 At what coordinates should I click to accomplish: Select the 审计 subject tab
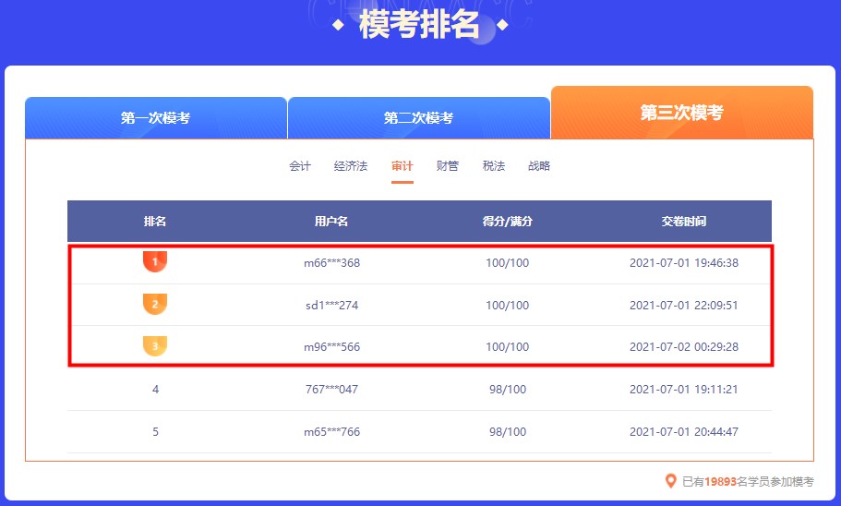tap(402, 166)
